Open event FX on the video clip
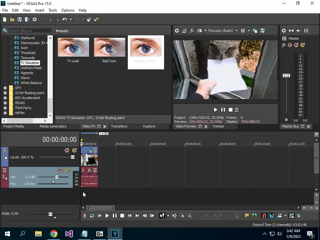 89,151
